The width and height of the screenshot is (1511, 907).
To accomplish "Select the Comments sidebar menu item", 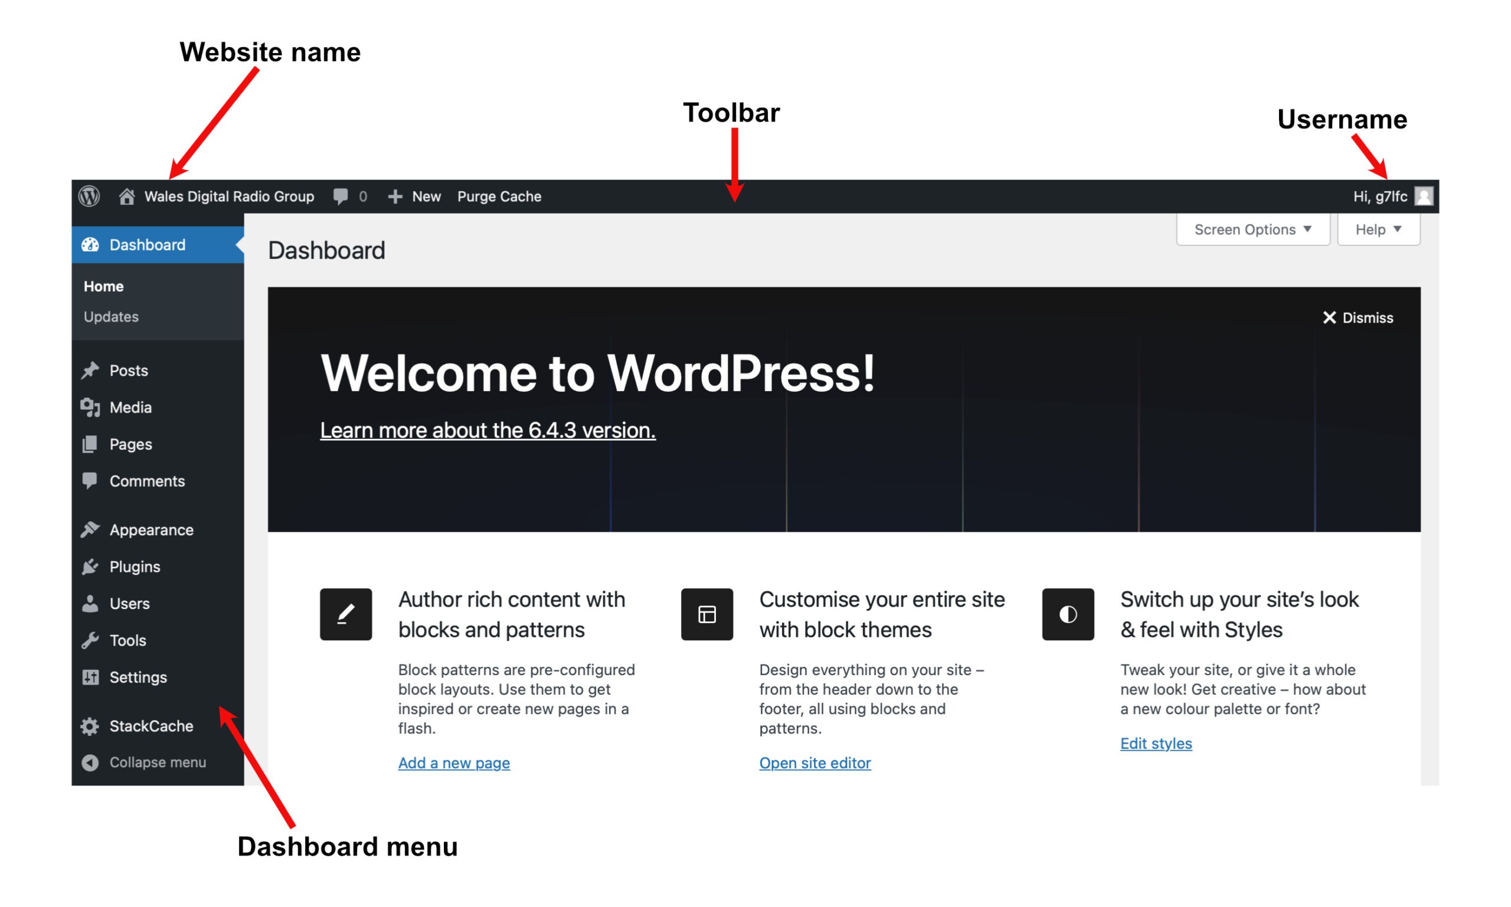I will tap(158, 481).
